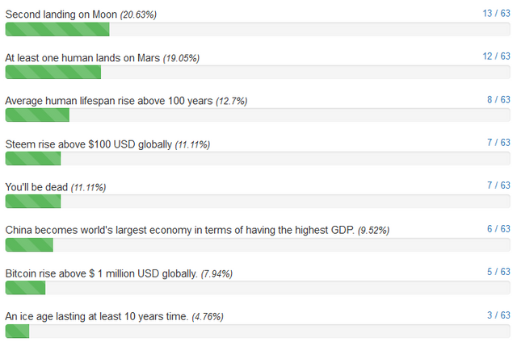
Task: Click the 3 / 63 vote count
Action: click(498, 315)
